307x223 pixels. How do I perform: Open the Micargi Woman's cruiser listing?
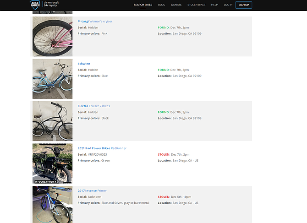pyautogui.click(x=95, y=22)
